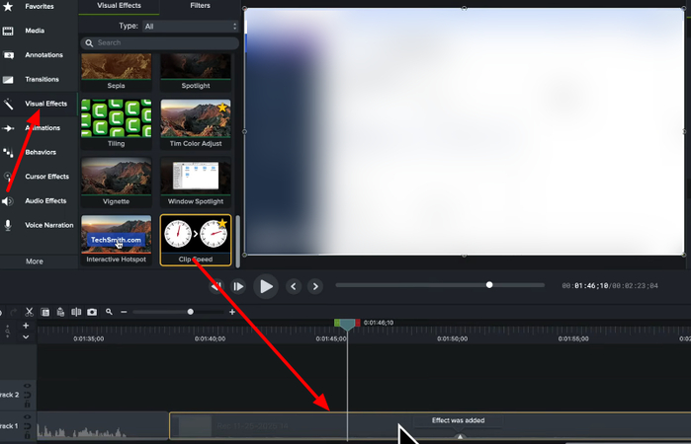Screen dimensions: 691x444
Task: Open the Behaviors panel
Action: (39, 152)
